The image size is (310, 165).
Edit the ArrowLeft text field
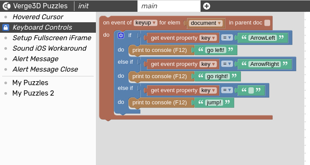point(263,38)
